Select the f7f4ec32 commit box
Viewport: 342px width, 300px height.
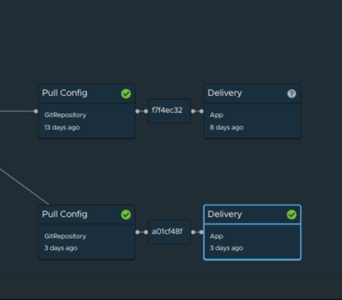(x=169, y=111)
